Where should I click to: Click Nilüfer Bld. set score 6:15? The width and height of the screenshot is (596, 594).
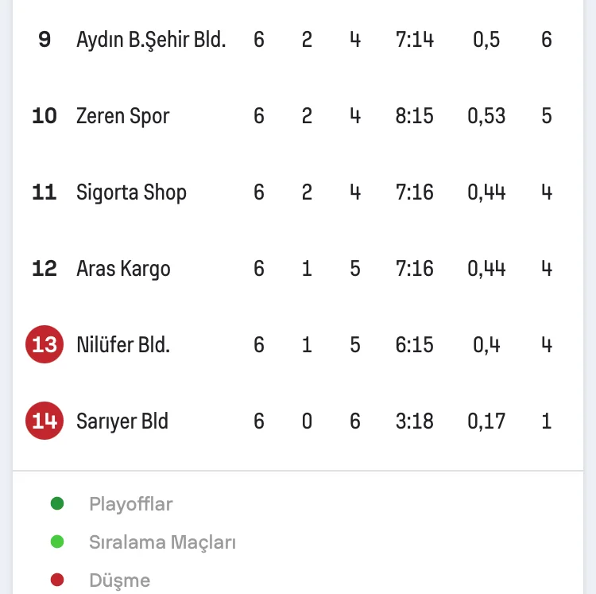(415, 345)
